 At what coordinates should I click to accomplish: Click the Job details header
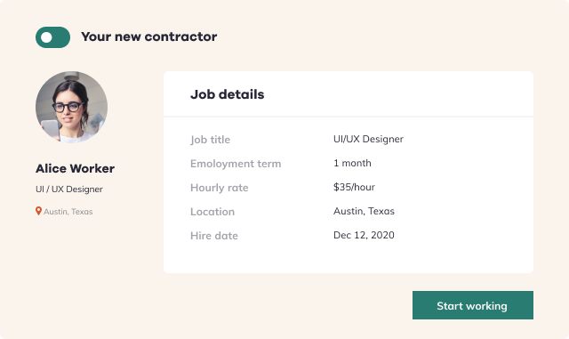(228, 94)
